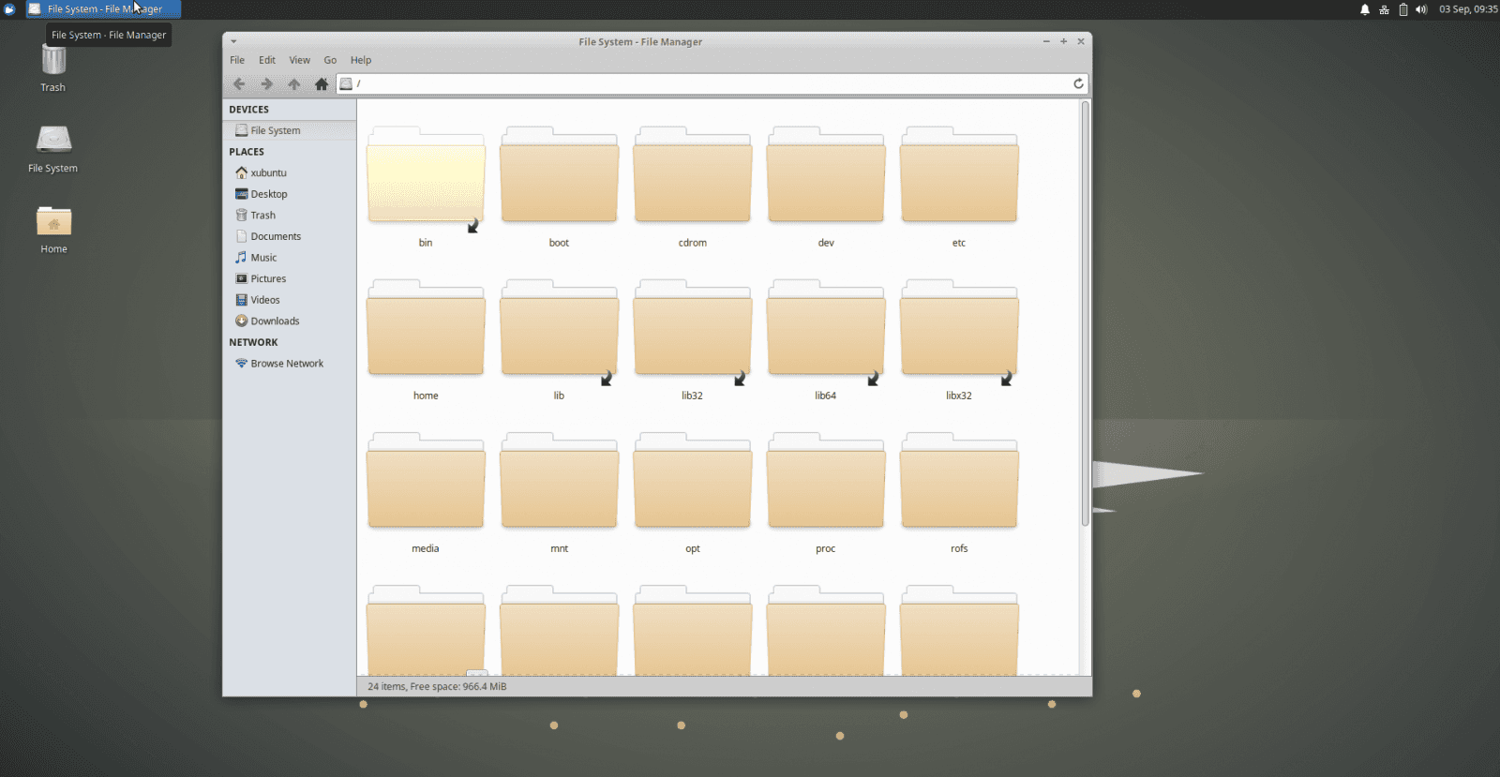Click the volume icon in system tray
1500x777 pixels.
click(x=1421, y=9)
